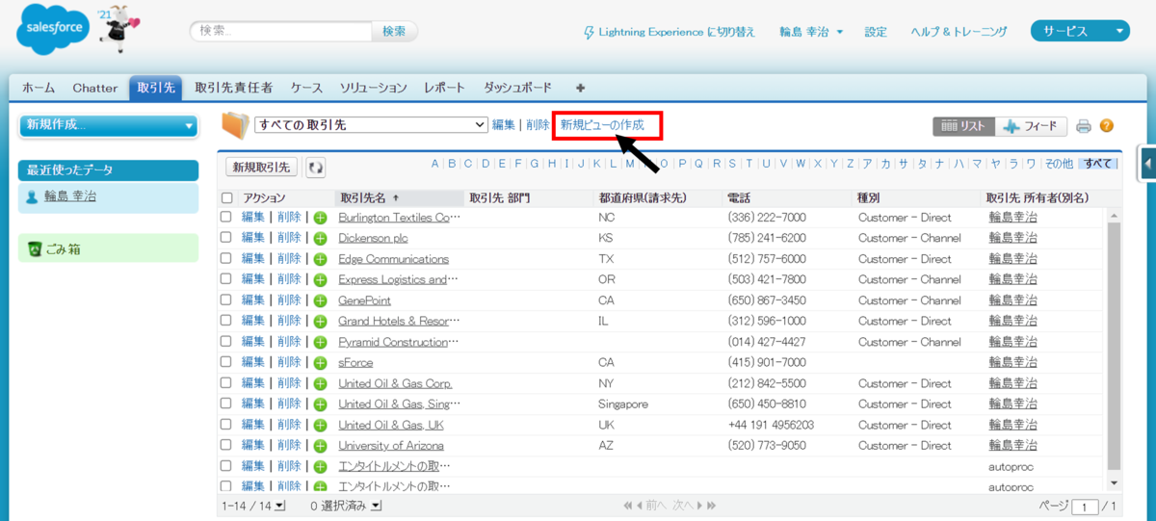Check the box for Edge Communications row

pos(226,259)
